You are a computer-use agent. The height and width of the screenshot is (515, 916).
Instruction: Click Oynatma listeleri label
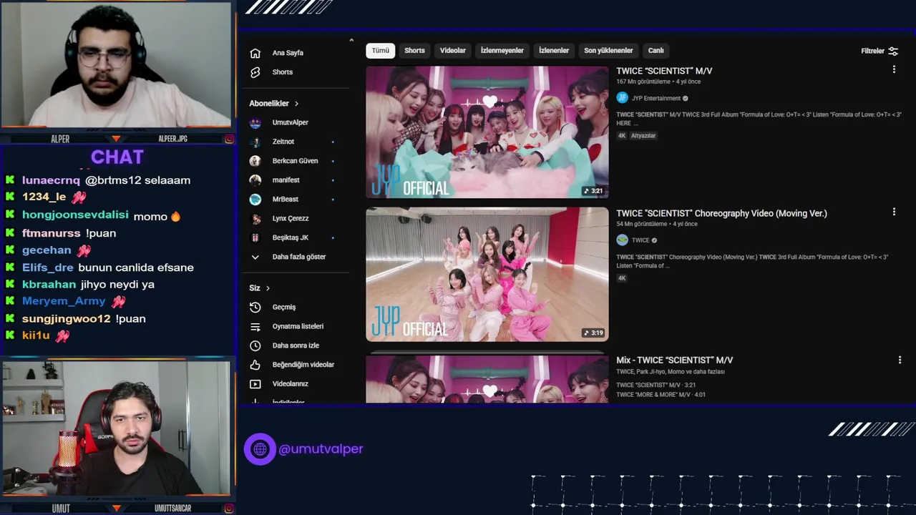(x=298, y=326)
